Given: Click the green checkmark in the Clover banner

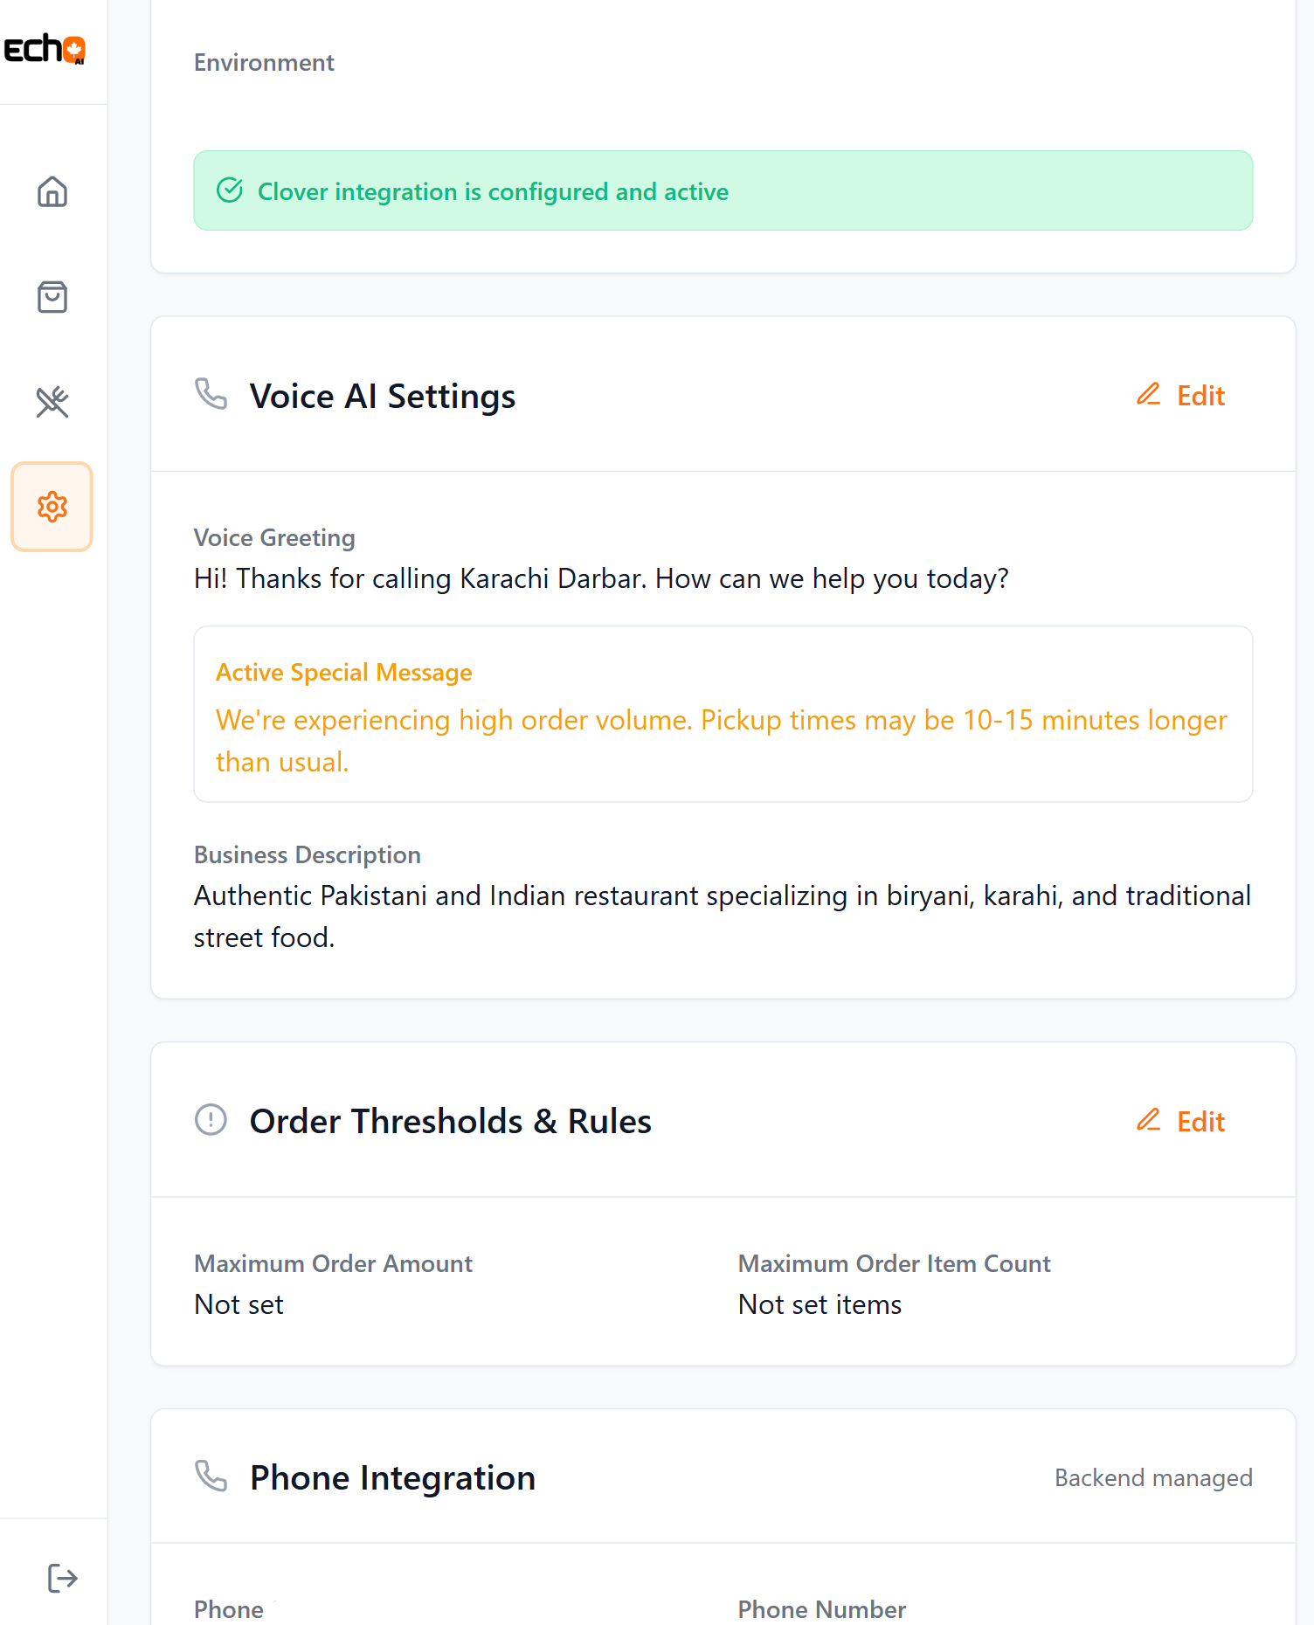Looking at the screenshot, I should click(x=229, y=190).
